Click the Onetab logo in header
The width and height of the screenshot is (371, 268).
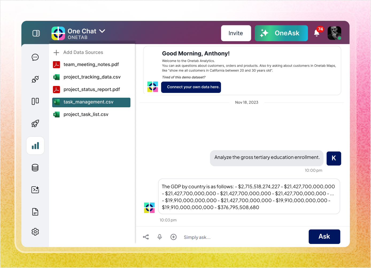pyautogui.click(x=58, y=33)
